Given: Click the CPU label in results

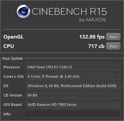Looking at the screenshot, I should coord(9,46).
